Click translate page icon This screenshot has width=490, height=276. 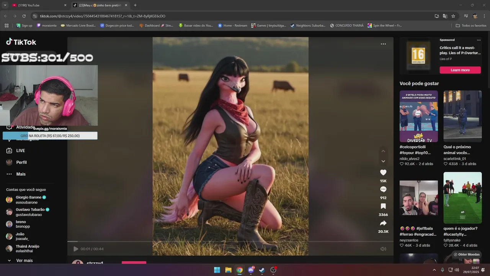445,16
